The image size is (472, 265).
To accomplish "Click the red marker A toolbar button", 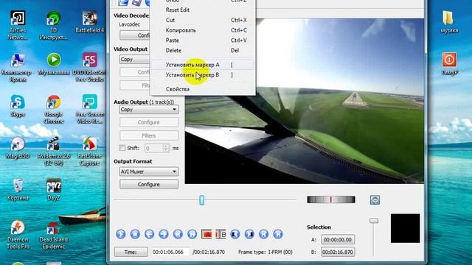I will point(206,234).
